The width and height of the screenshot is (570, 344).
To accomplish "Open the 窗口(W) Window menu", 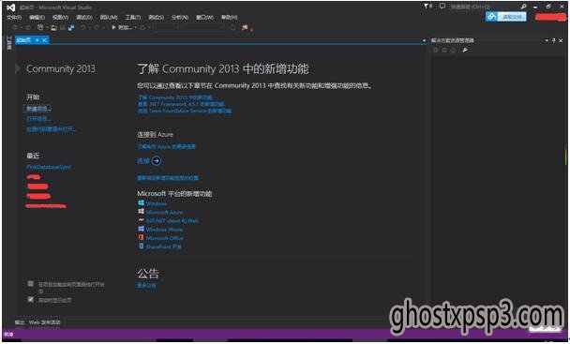I will pyautogui.click(x=204, y=18).
